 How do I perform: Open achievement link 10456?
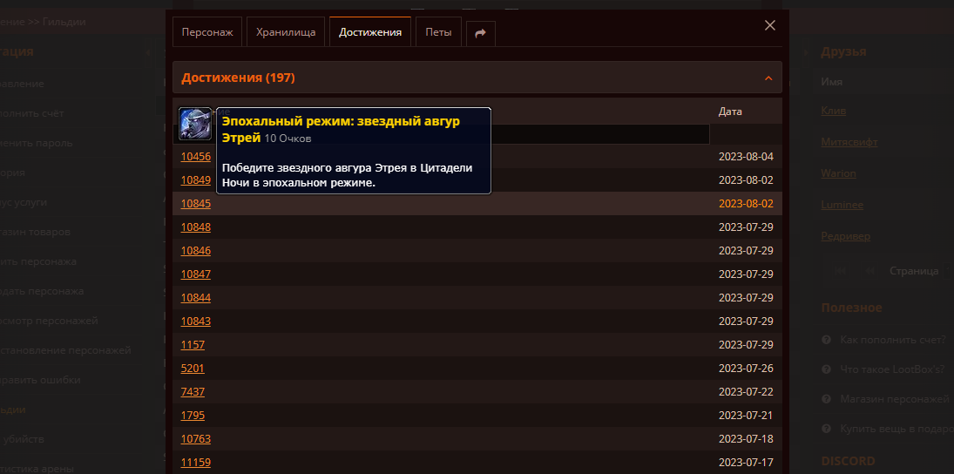(195, 157)
